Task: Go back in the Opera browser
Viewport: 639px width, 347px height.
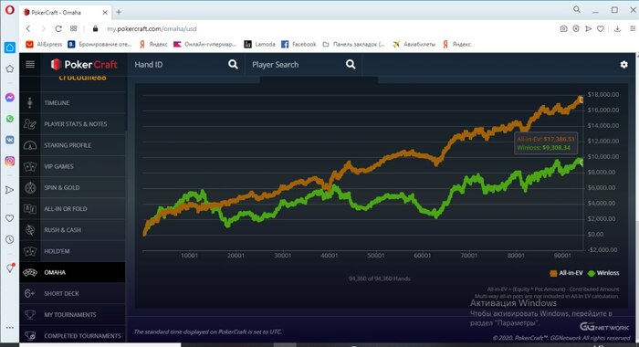Action: 28,28
